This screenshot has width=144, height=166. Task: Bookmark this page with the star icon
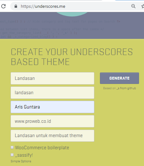tap(143, 6)
